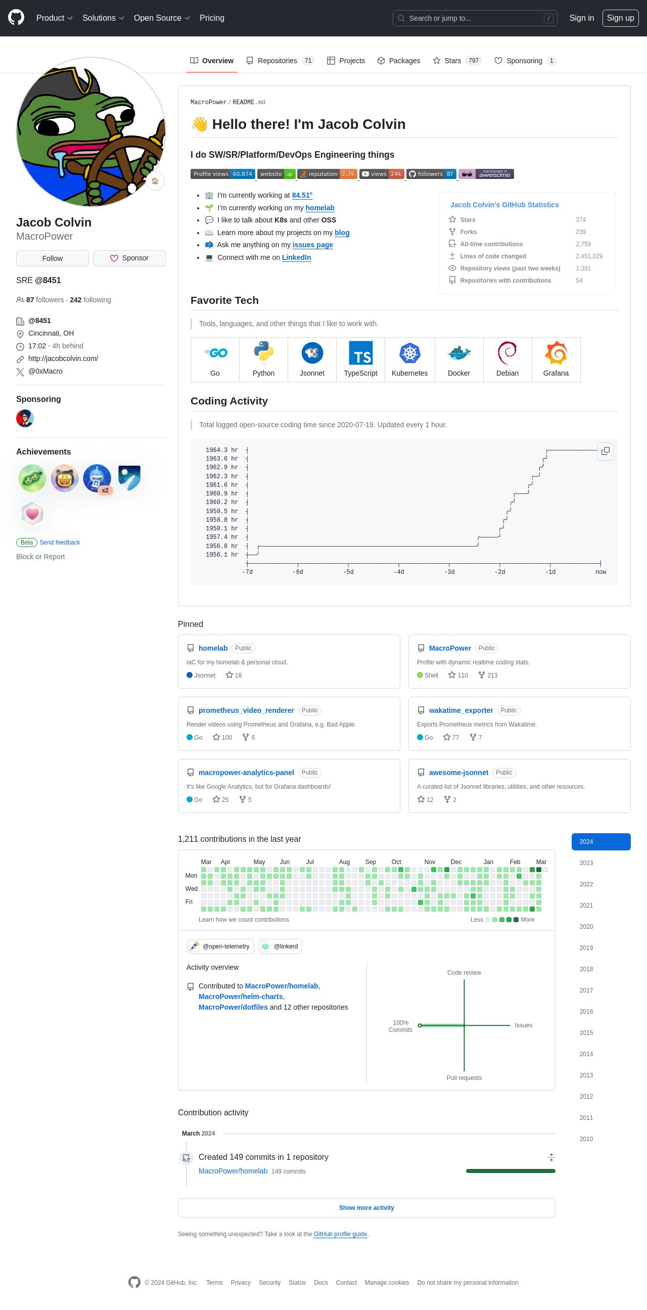Screen dimensions: 647x1310
Task: Click the YouTube views badge
Action: [382, 174]
